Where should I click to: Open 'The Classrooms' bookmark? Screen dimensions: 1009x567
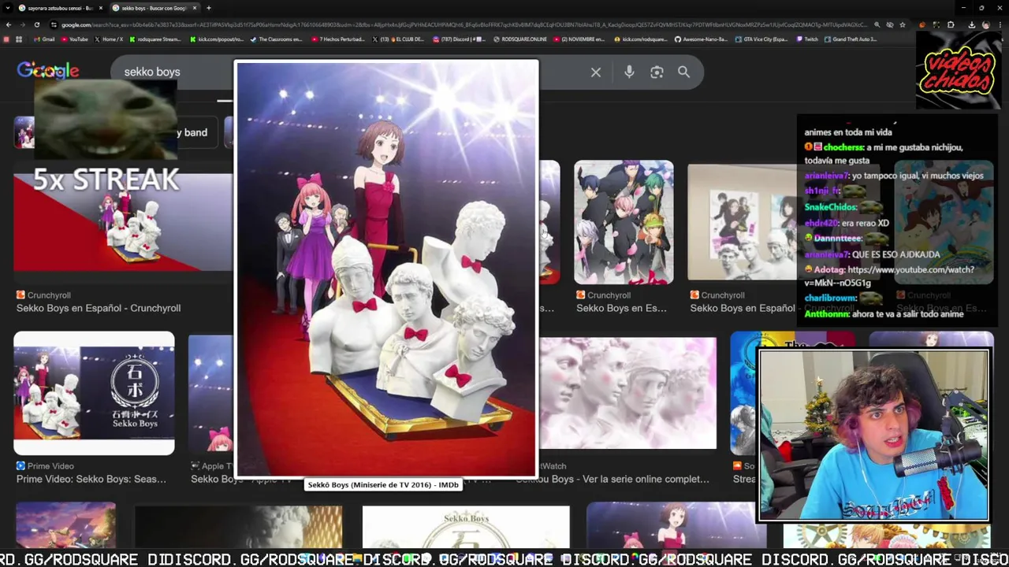277,39
